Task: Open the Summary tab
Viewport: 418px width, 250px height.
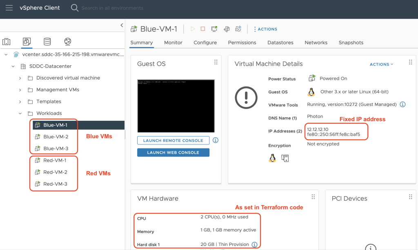Action: point(142,42)
